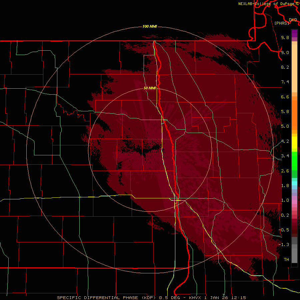Click the 6.6 value on the color scale
The image size is (300, 300).
(x=285, y=97)
